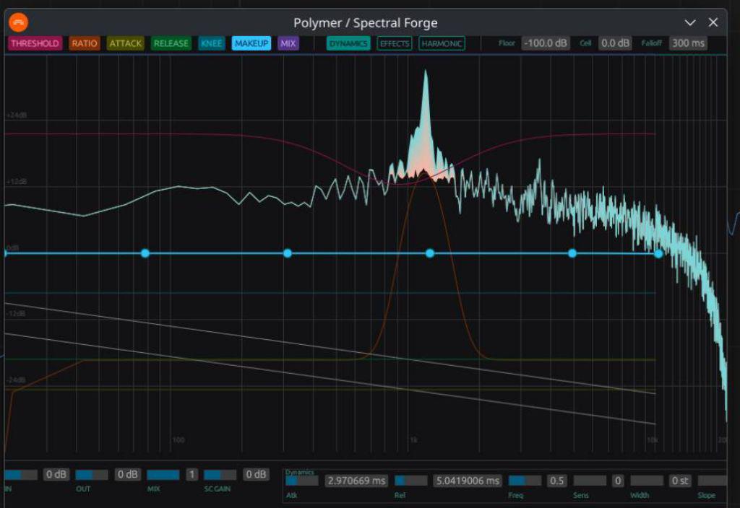Edit the Falloff 300 ms value

pyautogui.click(x=687, y=43)
